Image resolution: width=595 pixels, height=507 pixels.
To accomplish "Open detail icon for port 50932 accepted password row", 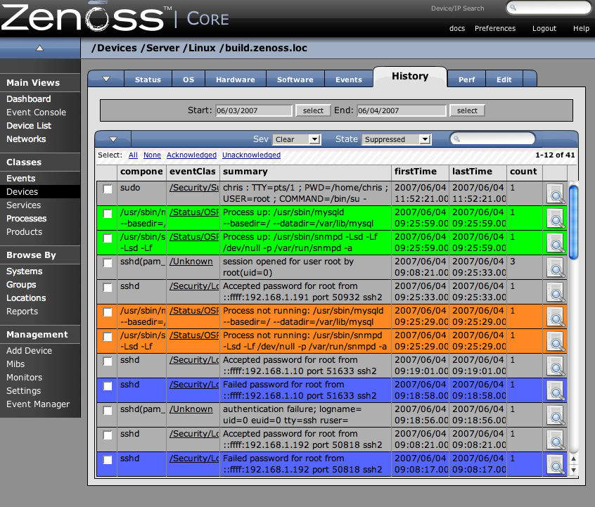I will [556, 293].
